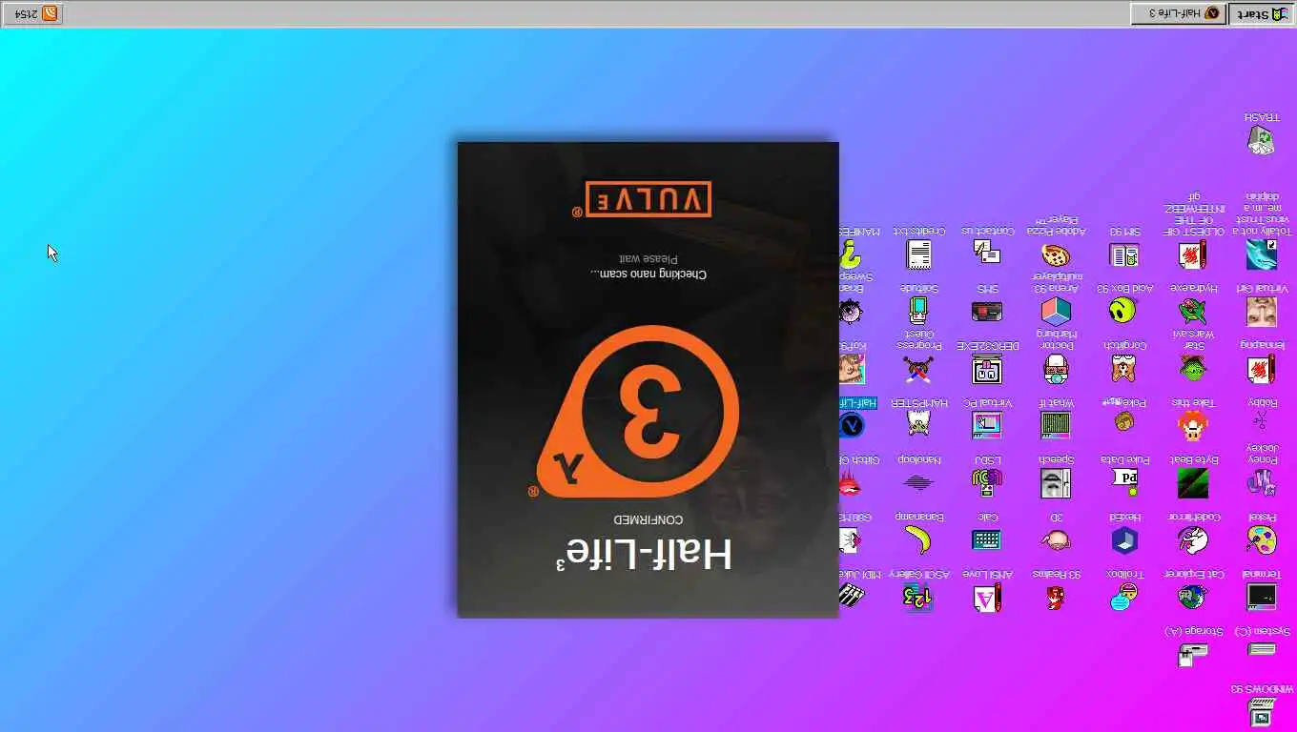Open the Trollbox chat
This screenshot has height=732, width=1297.
1124,597
